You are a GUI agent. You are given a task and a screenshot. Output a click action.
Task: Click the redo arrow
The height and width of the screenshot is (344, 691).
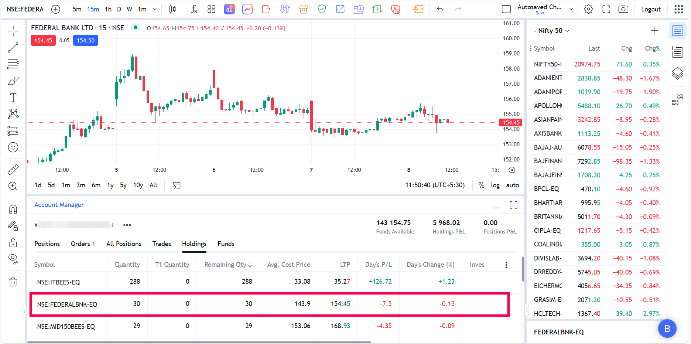click(x=458, y=9)
